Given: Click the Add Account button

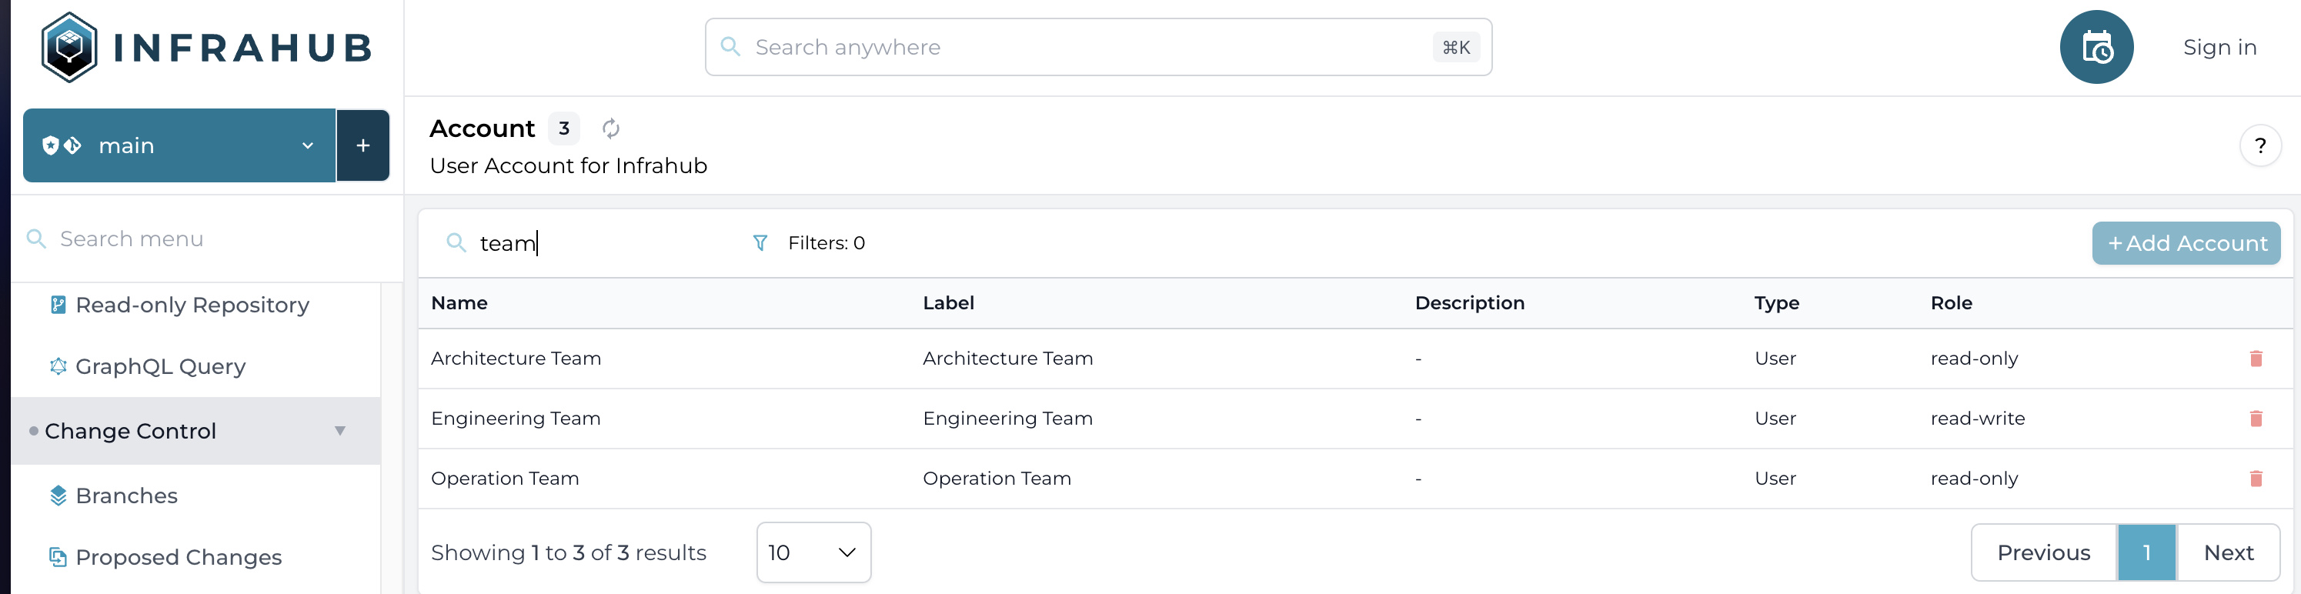Looking at the screenshot, I should coord(2185,243).
